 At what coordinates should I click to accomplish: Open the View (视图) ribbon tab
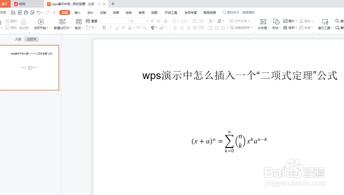click(154, 13)
